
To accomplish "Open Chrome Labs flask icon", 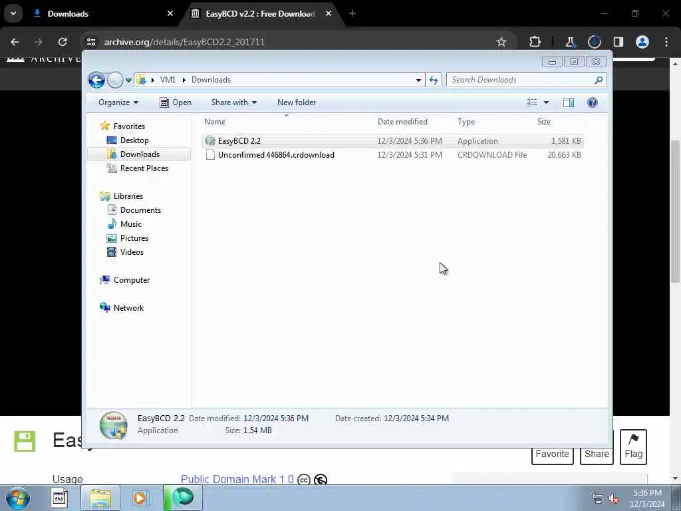I will 570,42.
